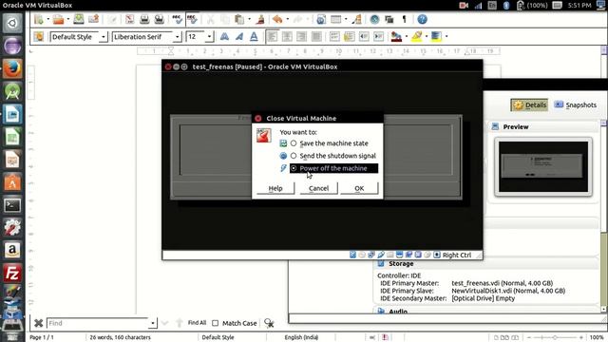The image size is (608, 342).
Task: Open the New document dropdown arrow
Action: click(x=48, y=19)
